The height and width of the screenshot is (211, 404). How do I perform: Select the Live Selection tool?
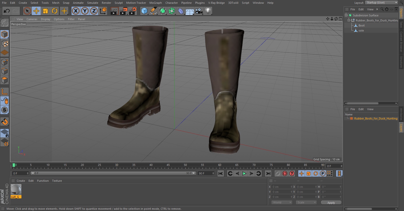tap(27, 11)
